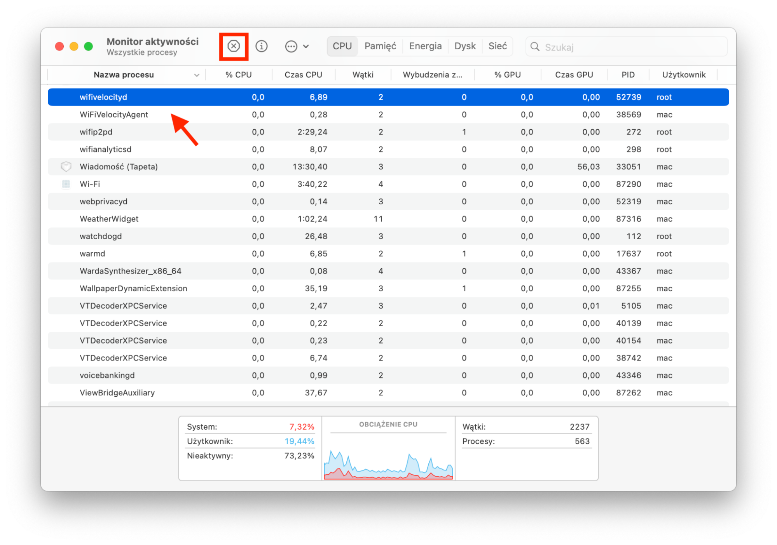Open the process info (i) icon
Viewport: 777px width, 545px height.
click(x=261, y=46)
